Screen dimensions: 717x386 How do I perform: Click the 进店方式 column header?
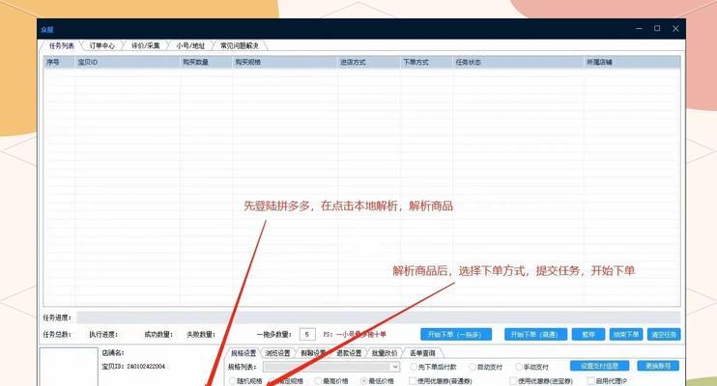pos(369,62)
